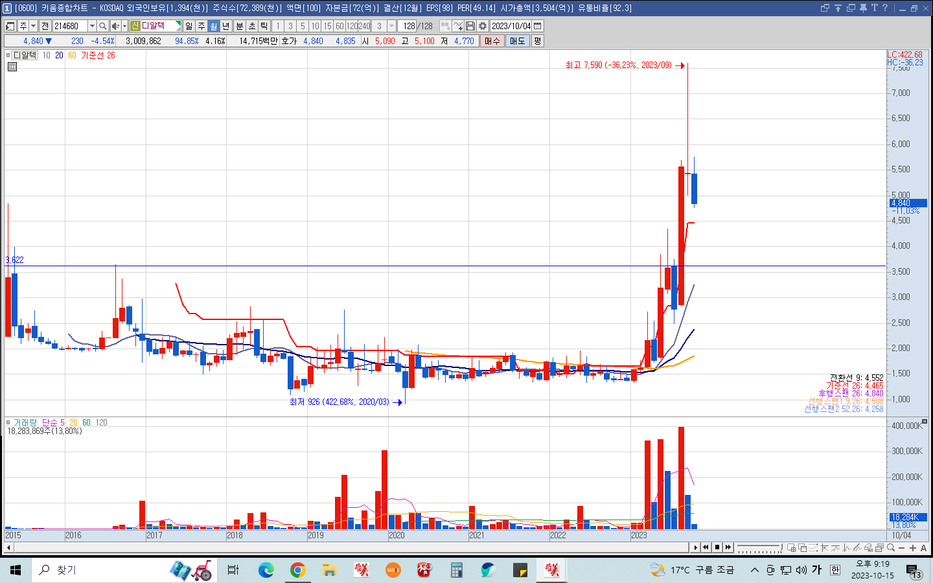Image resolution: width=933 pixels, height=583 pixels.
Task: Open the stock name 디알텍 dropdown corner
Action: [x=178, y=26]
